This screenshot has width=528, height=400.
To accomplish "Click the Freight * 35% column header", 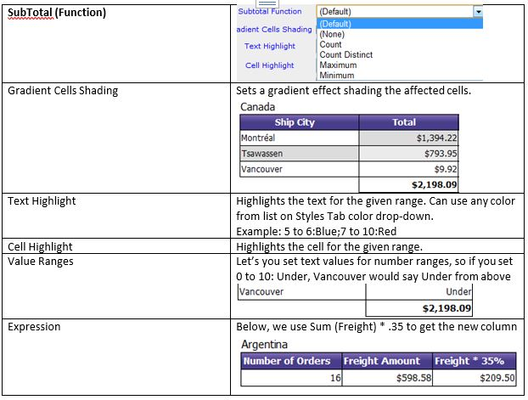I will pyautogui.click(x=475, y=361).
